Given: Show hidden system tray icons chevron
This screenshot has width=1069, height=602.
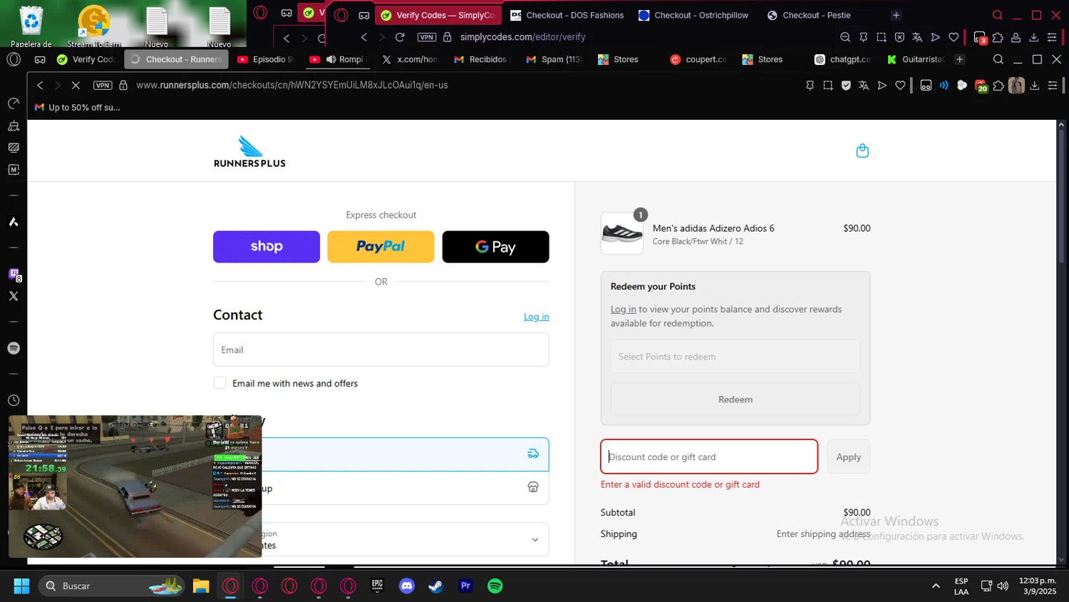Looking at the screenshot, I should pos(936,586).
